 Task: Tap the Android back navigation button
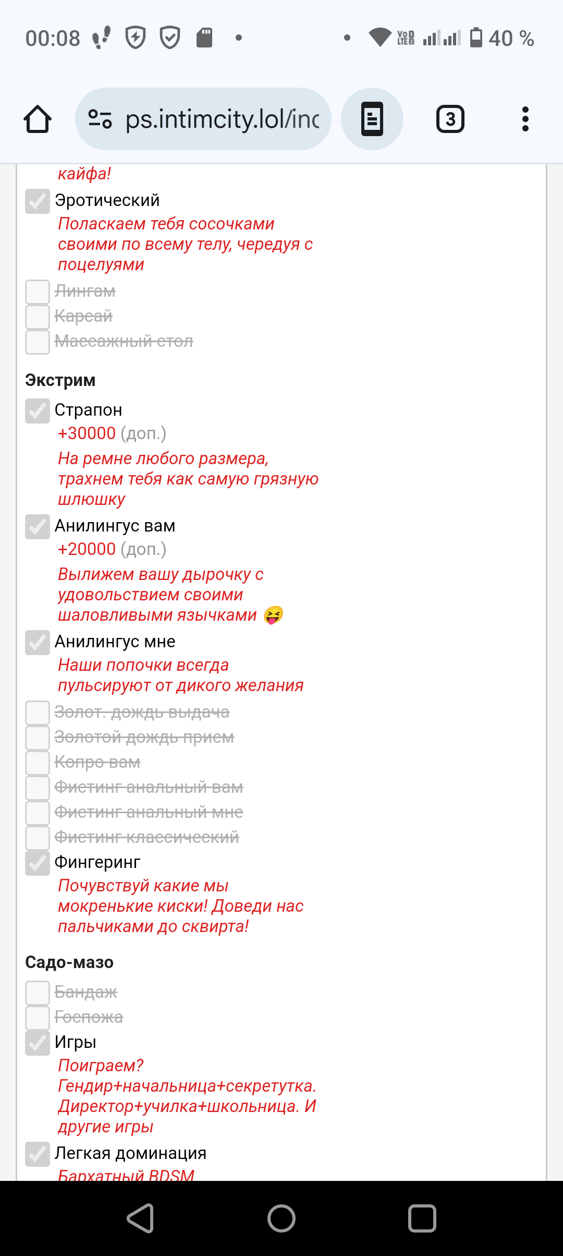point(141,1218)
